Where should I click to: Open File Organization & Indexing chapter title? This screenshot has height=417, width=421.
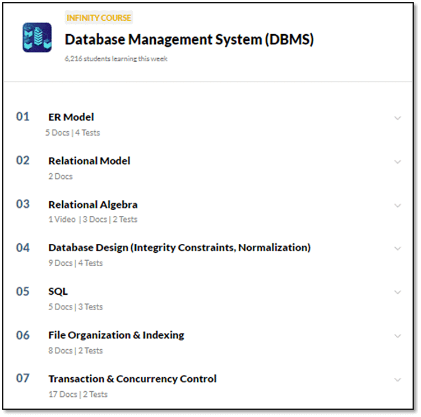point(116,335)
